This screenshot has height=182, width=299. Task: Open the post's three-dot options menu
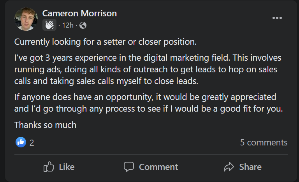[x=277, y=18]
